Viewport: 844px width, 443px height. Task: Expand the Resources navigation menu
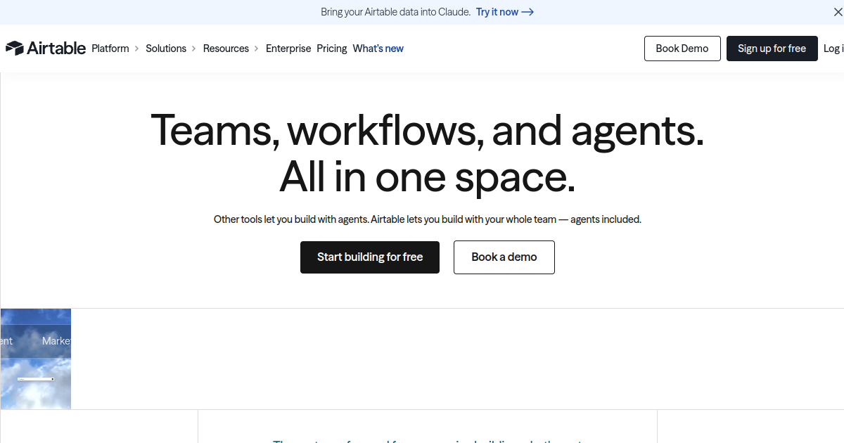point(231,49)
